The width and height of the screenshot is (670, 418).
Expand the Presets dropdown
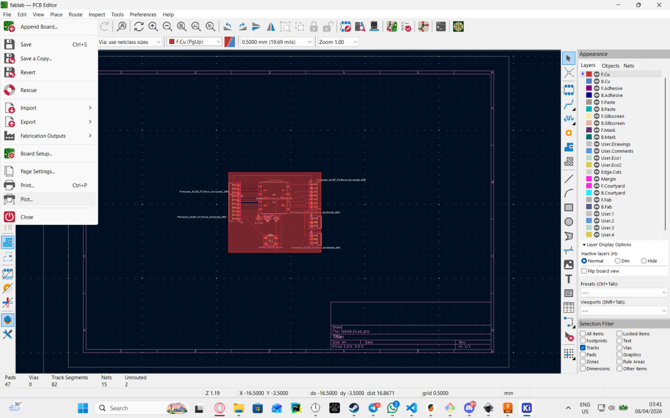623,293
